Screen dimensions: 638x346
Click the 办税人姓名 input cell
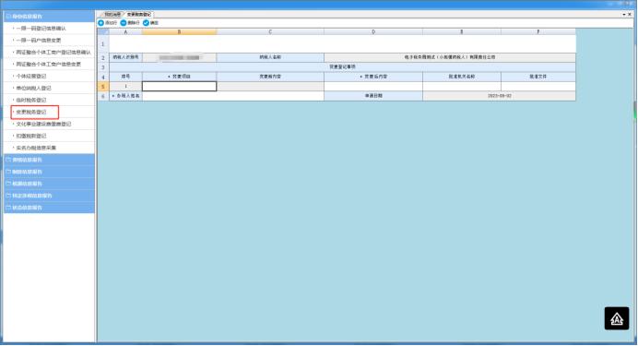(x=232, y=96)
